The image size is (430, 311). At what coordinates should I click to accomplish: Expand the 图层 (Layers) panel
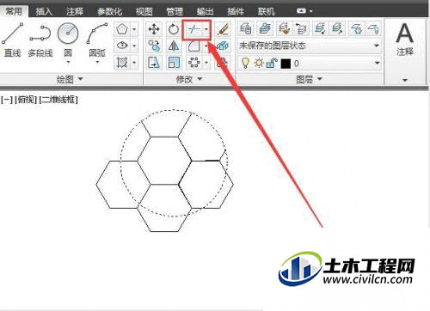tap(310, 79)
